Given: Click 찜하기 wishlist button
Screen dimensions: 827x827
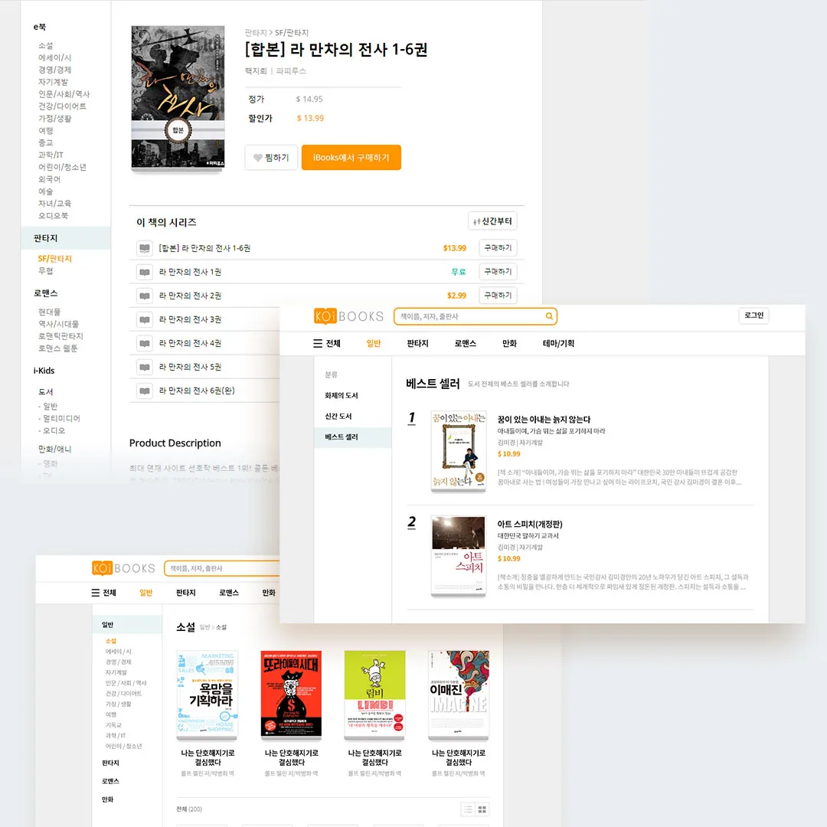Looking at the screenshot, I should [x=271, y=158].
